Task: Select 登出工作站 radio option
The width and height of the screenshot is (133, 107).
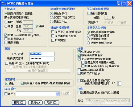Action: pyautogui.click(x=51, y=22)
